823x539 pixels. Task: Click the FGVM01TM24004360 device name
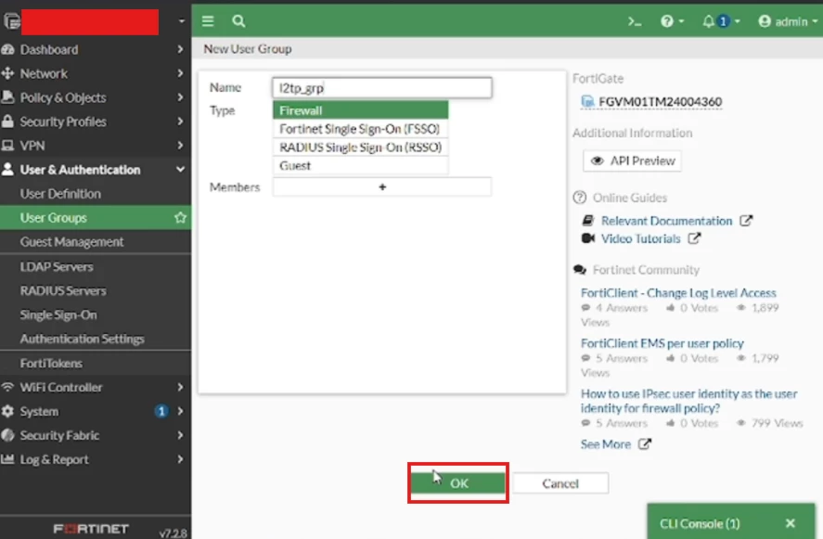point(661,101)
